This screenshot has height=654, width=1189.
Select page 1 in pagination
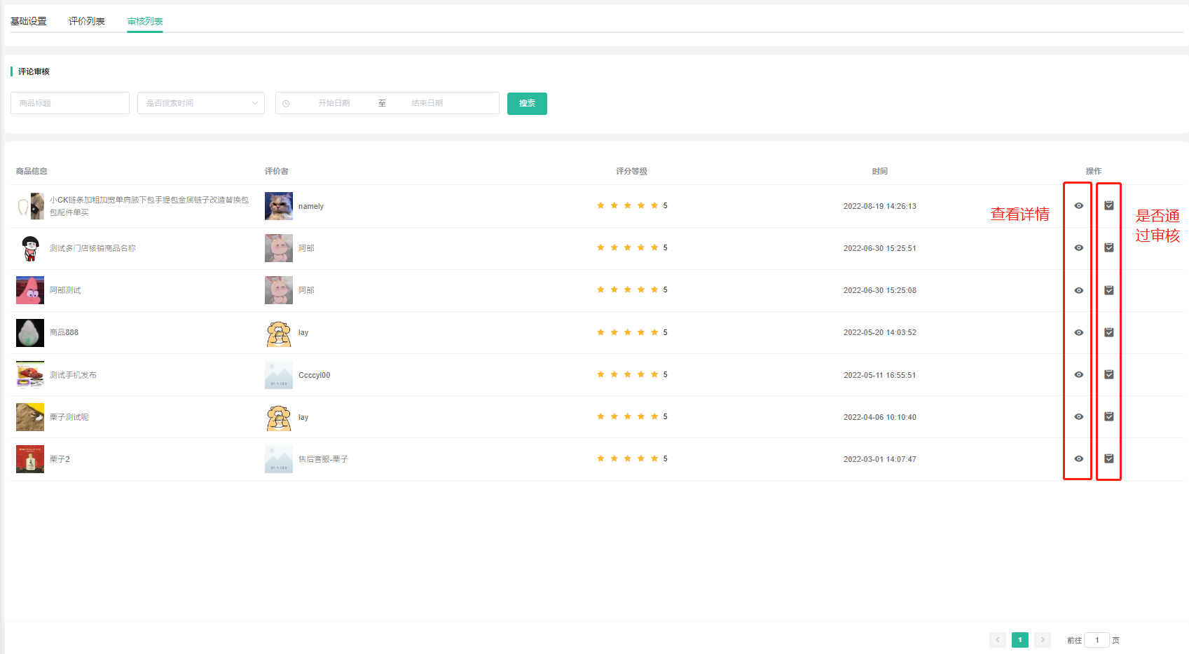click(x=1019, y=640)
